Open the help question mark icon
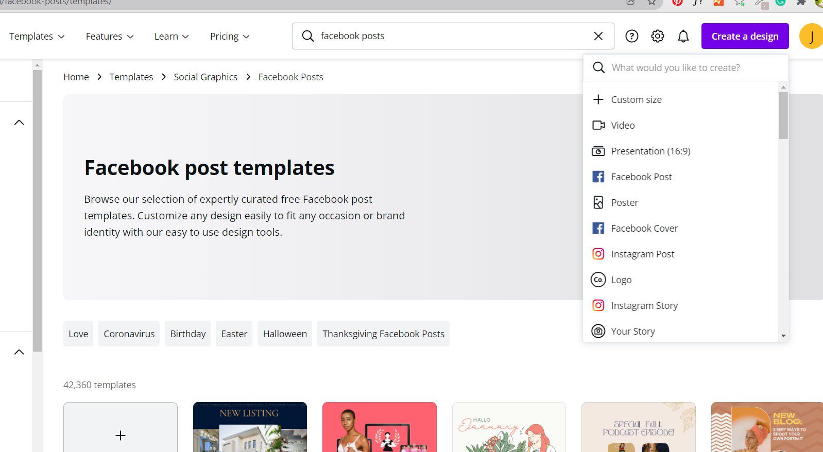The height and width of the screenshot is (452, 823). click(x=632, y=36)
